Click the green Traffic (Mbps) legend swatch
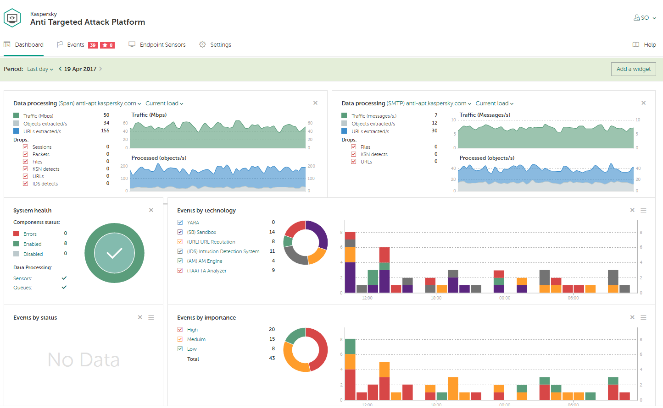Viewport: 663px width, 408px height. [16, 115]
